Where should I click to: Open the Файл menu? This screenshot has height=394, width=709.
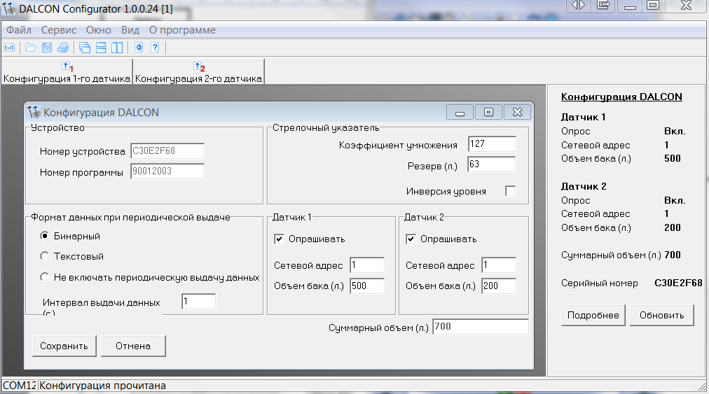[x=18, y=30]
